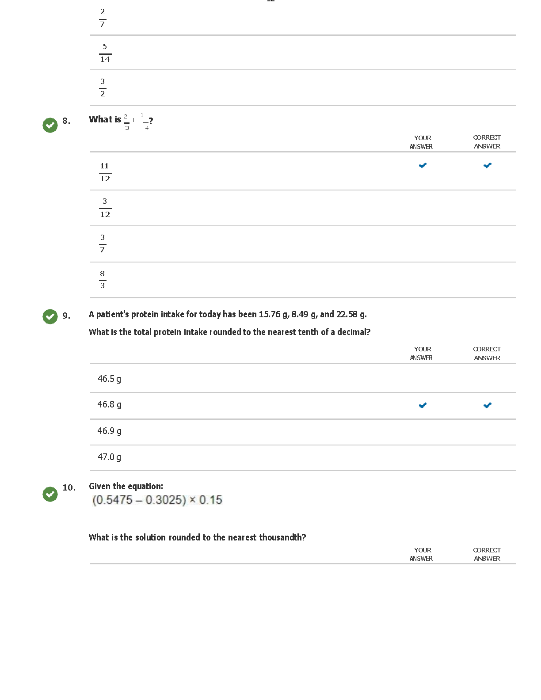The image size is (541, 700).
Task: Click Correct Answer checkmark for 11/12
Action: pyautogui.click(x=487, y=166)
